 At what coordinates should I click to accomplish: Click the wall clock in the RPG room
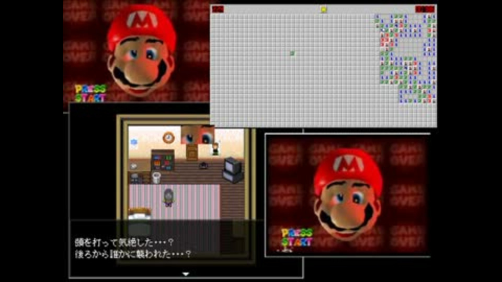(x=168, y=138)
